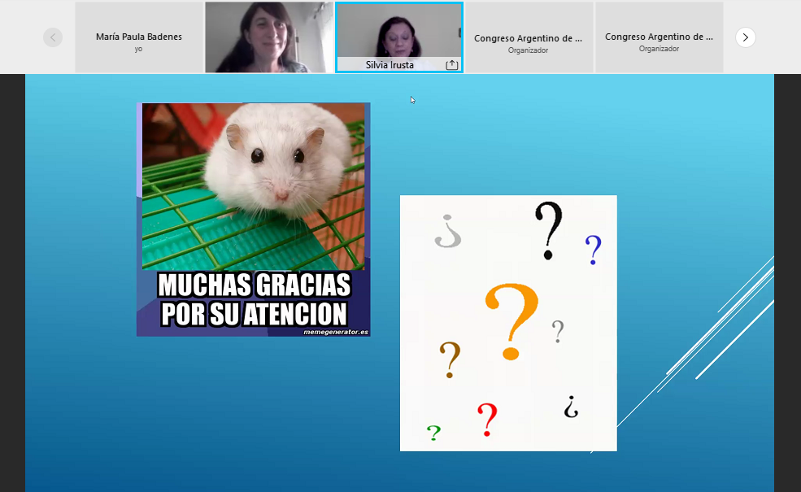The width and height of the screenshot is (801, 492).
Task: Open the unlabeled smiling woman's video tile
Action: [268, 37]
